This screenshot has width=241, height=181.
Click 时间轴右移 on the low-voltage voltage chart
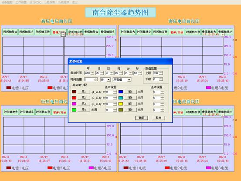point(43,112)
